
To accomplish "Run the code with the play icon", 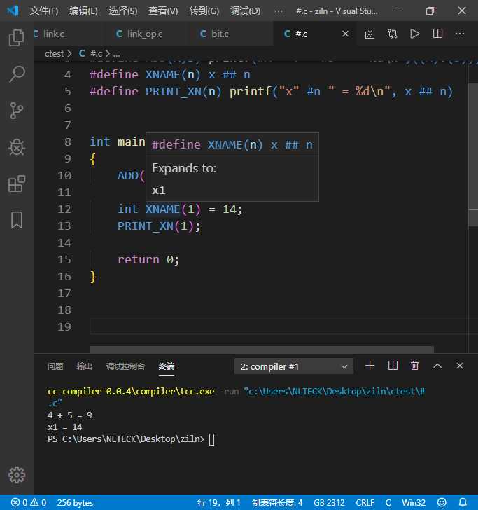I will [x=414, y=34].
